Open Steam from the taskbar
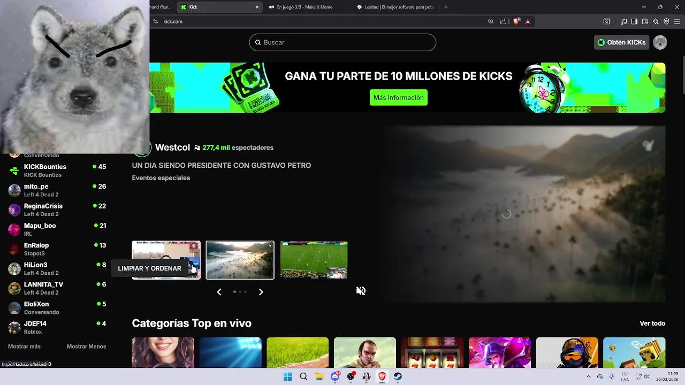This screenshot has height=385, width=685. pos(398,376)
